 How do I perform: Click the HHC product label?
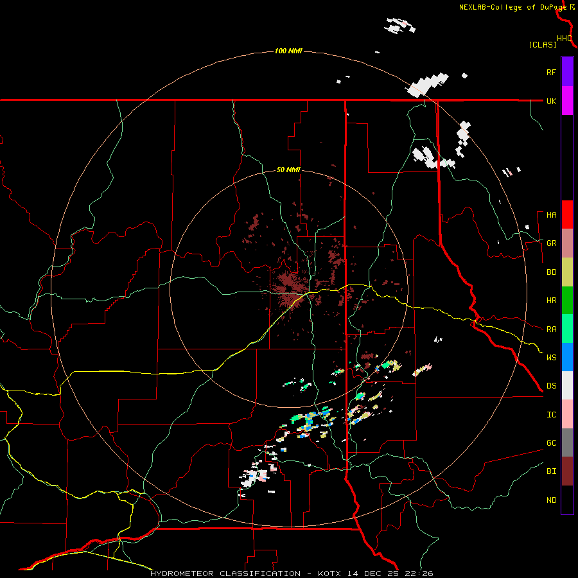[565, 39]
